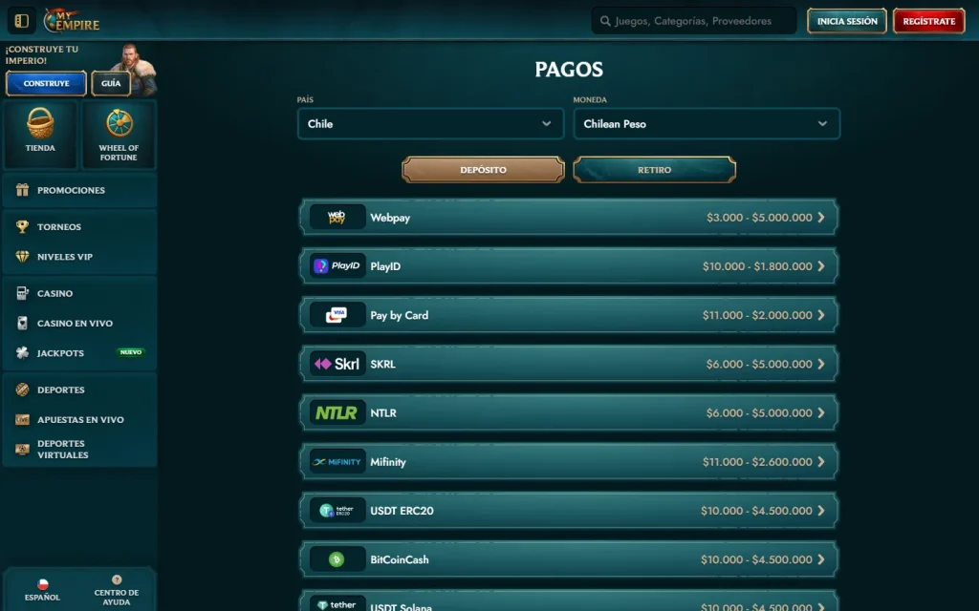The width and height of the screenshot is (979, 611).
Task: Open the País dropdown showing Chile
Action: click(431, 123)
